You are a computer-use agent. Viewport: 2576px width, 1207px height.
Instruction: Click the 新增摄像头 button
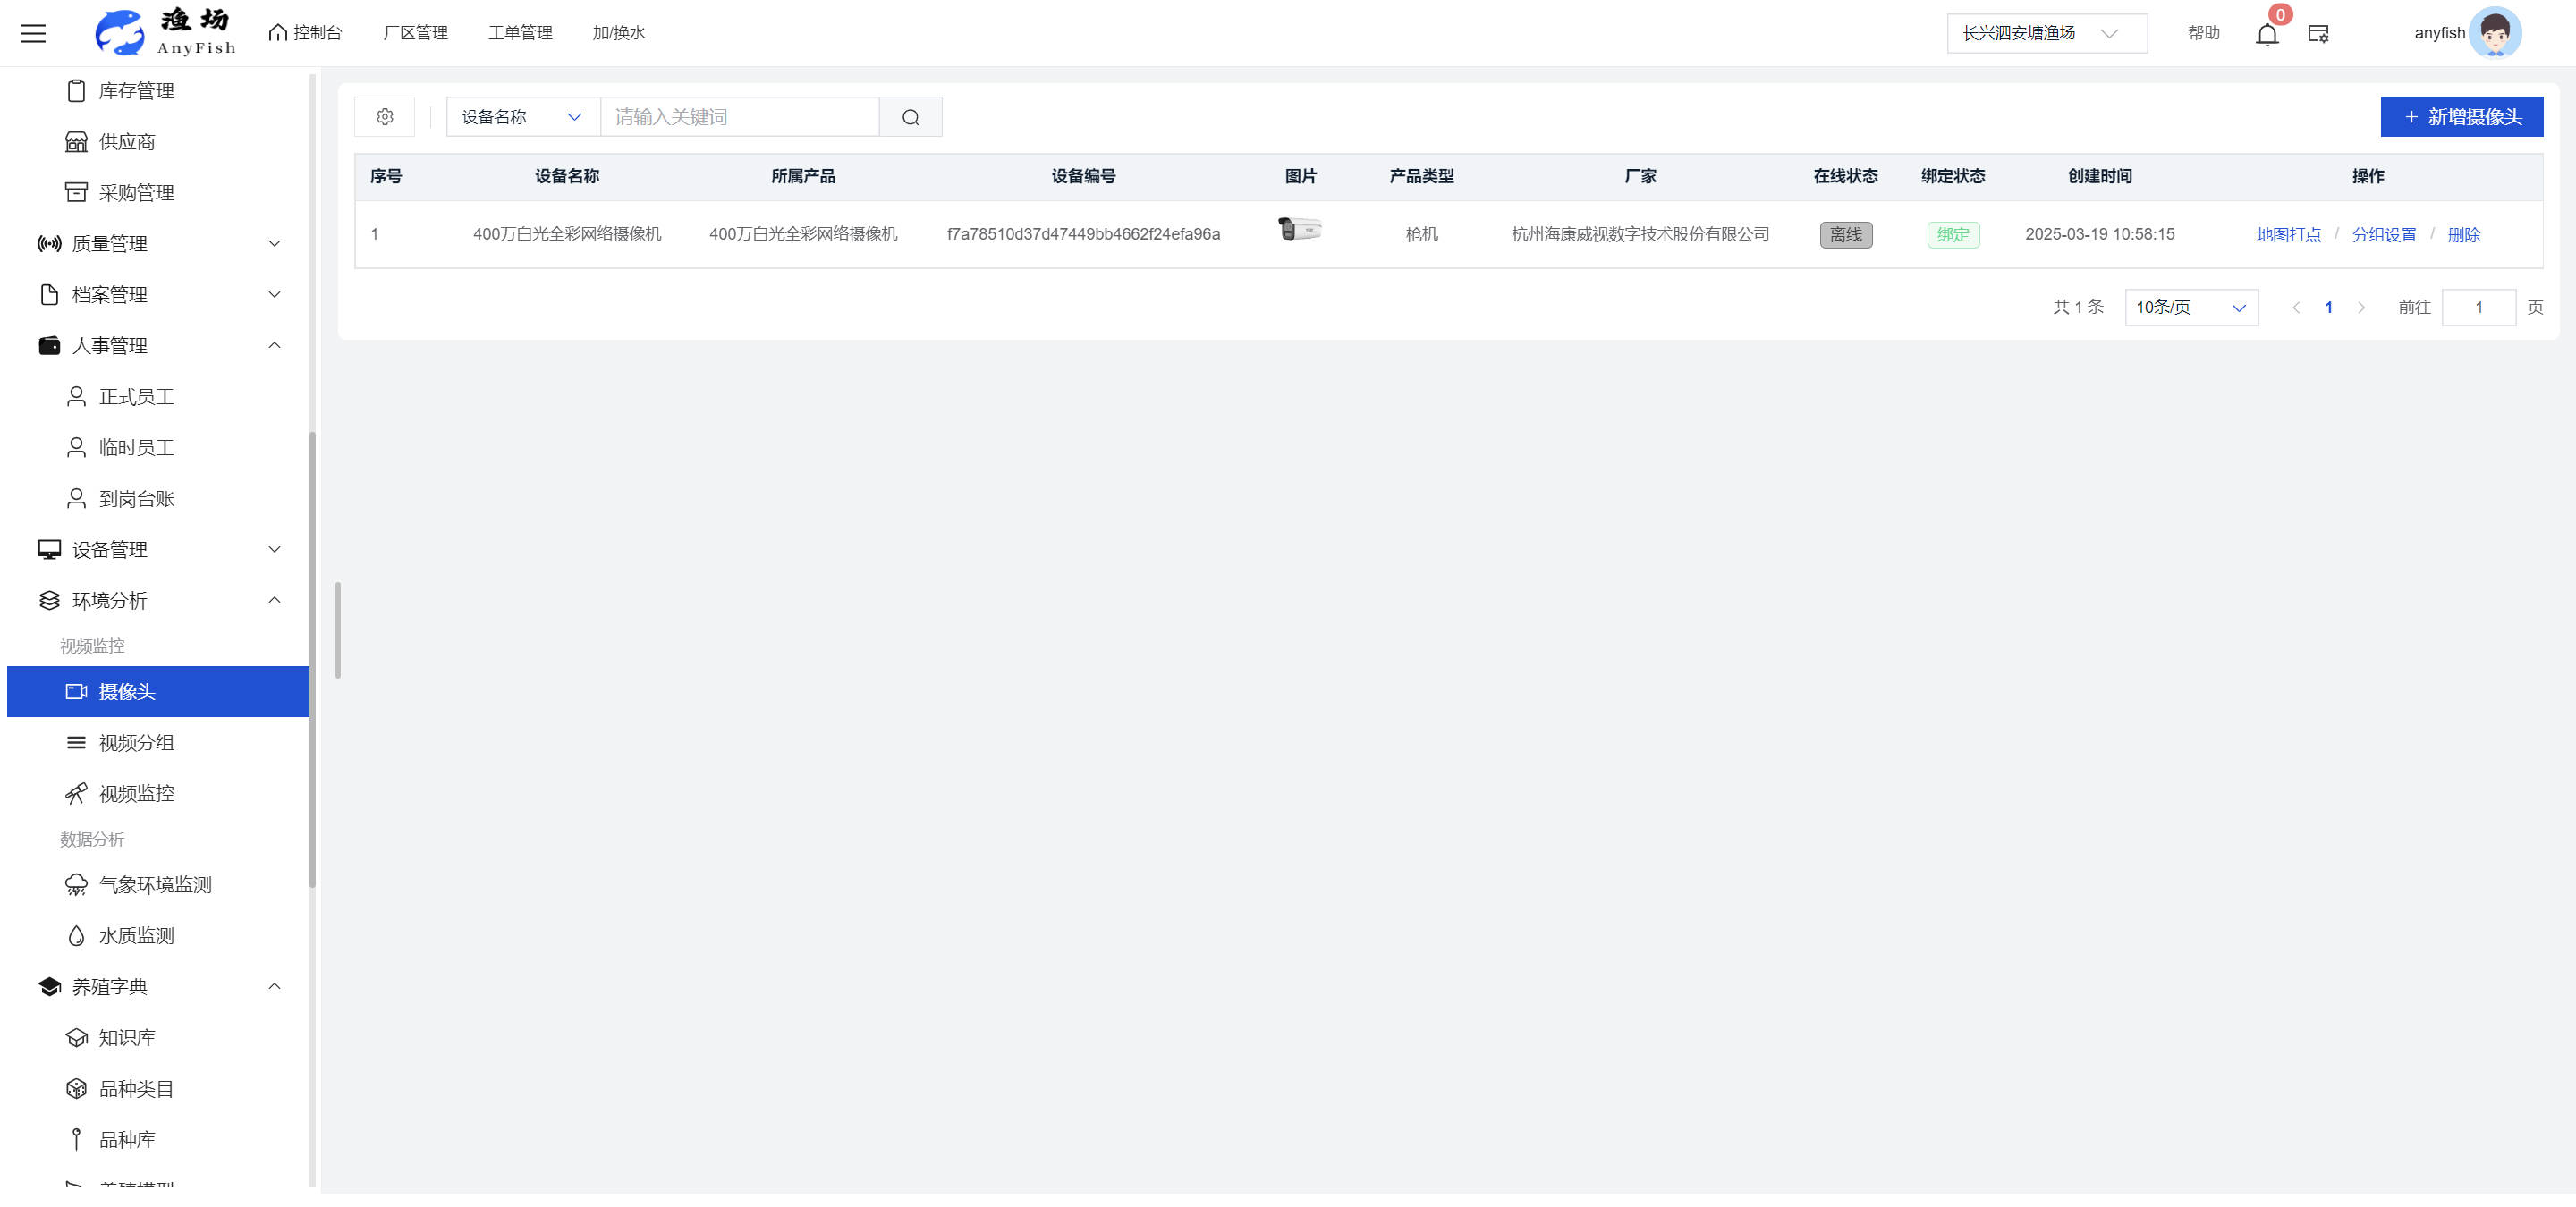pos(2461,117)
